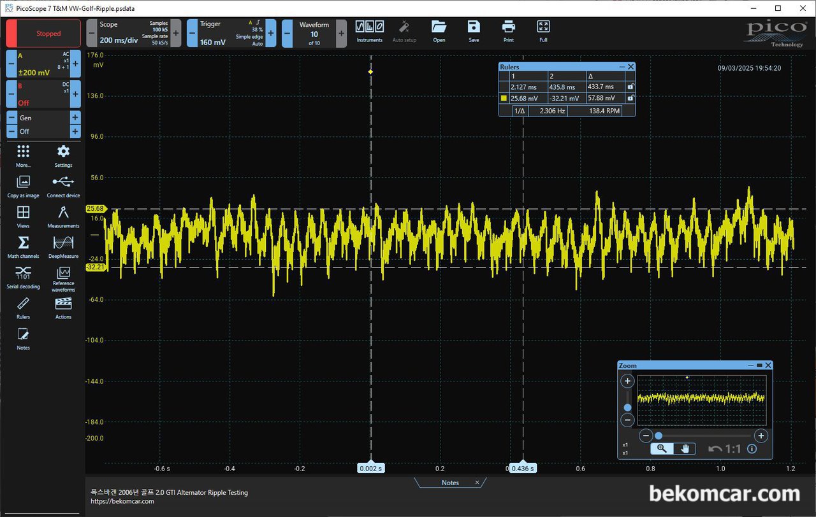816x517 pixels.
Task: Switch to Full screen view
Action: click(x=543, y=32)
